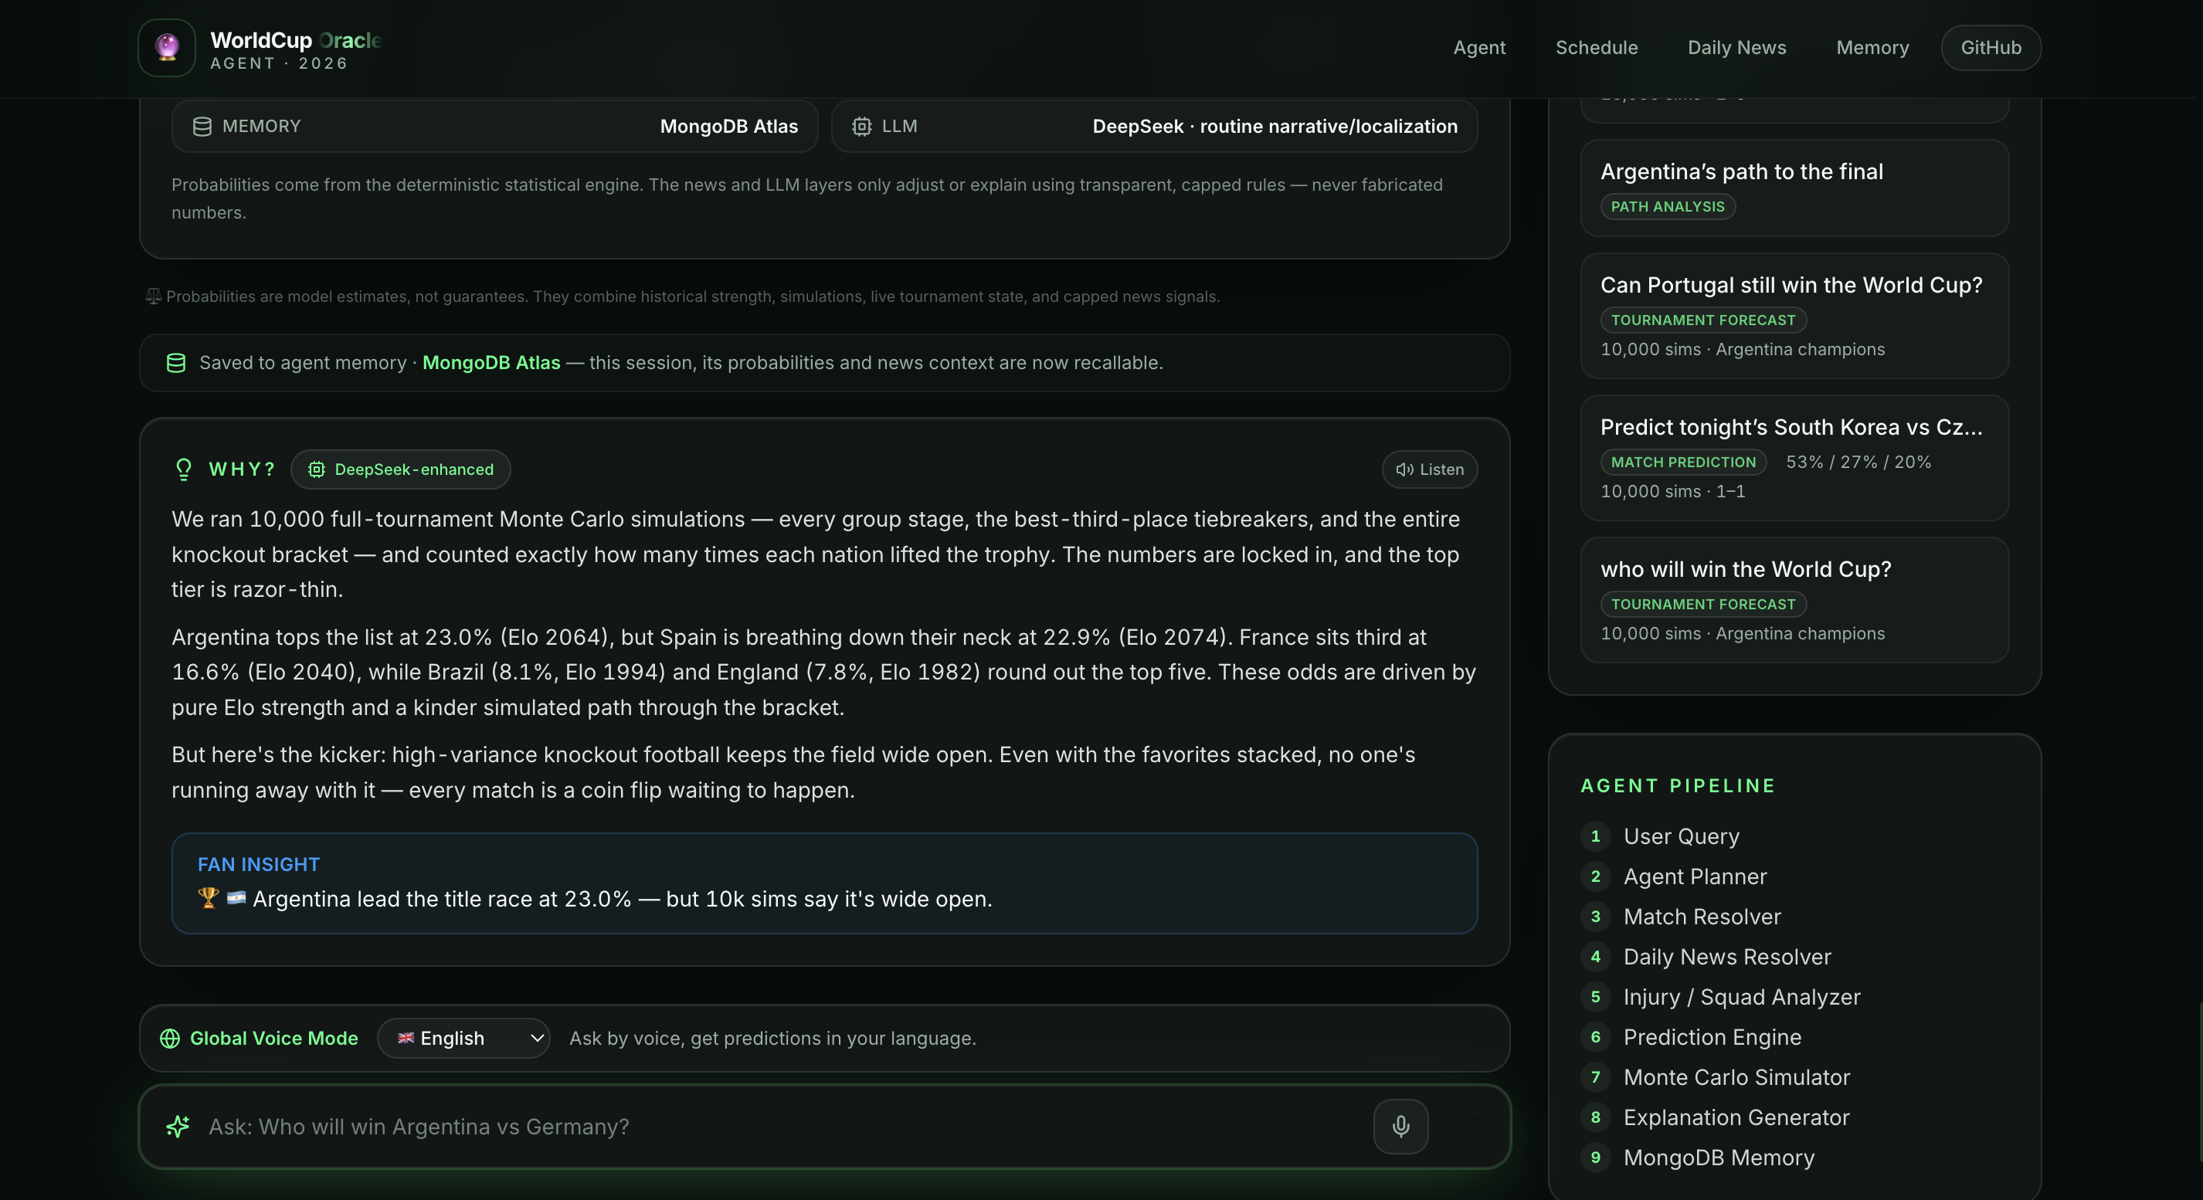Click the database icon beside MEMORY label

202,127
